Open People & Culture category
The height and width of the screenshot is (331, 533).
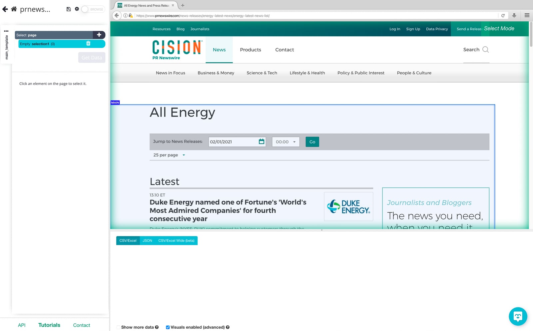414,73
